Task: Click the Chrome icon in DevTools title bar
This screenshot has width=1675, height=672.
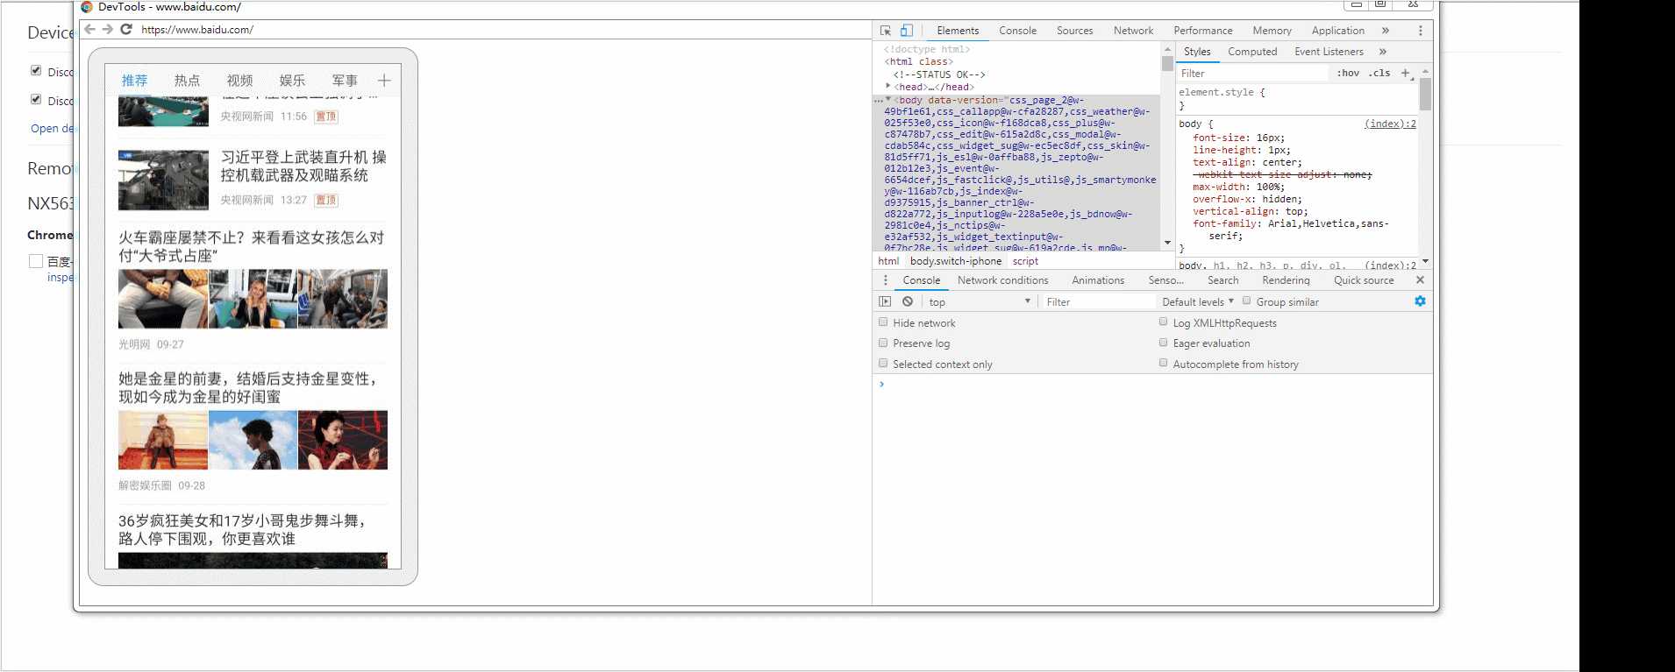Action: (87, 6)
